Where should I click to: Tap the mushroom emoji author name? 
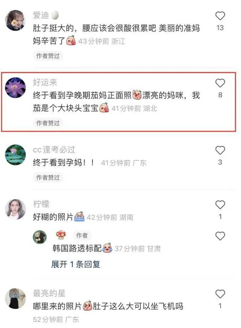[x=61, y=235]
